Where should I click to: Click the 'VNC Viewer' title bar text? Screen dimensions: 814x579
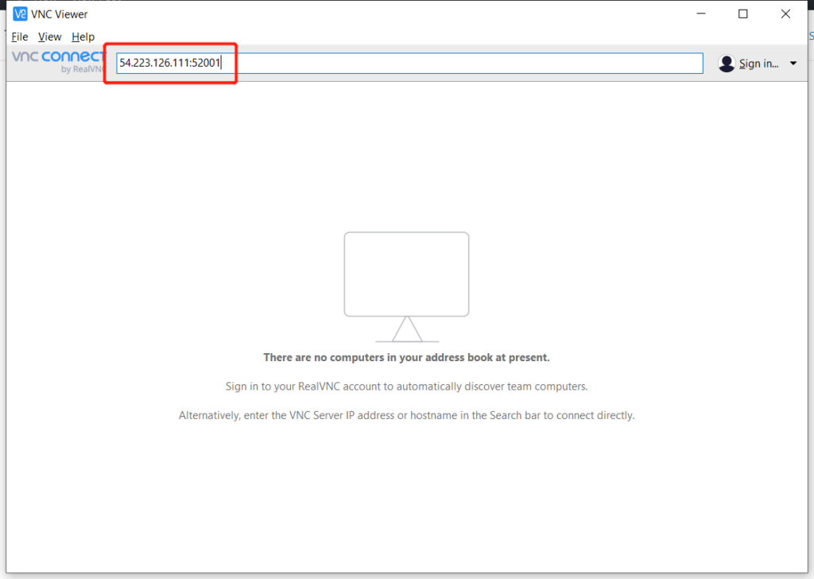(x=60, y=14)
